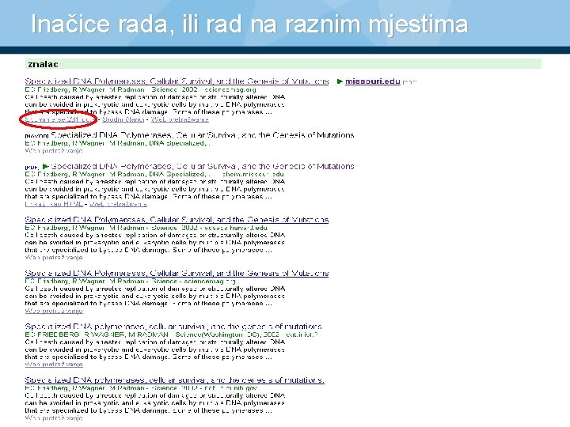Click the 'znalac' heading in green bar

(x=43, y=64)
